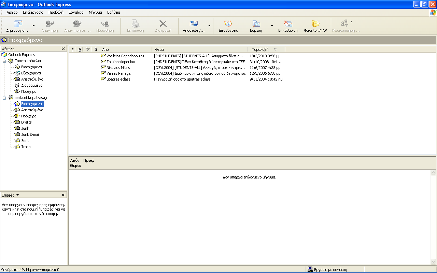Open the Βοήθεια menu

114,12
